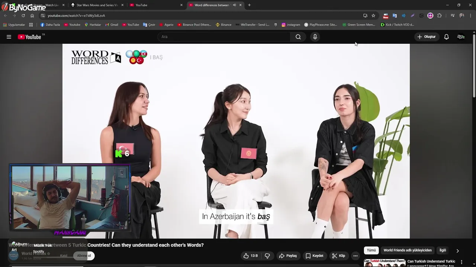Image resolution: width=476 pixels, height=267 pixels.
Task: Go forward in browser history
Action: (x=14, y=16)
